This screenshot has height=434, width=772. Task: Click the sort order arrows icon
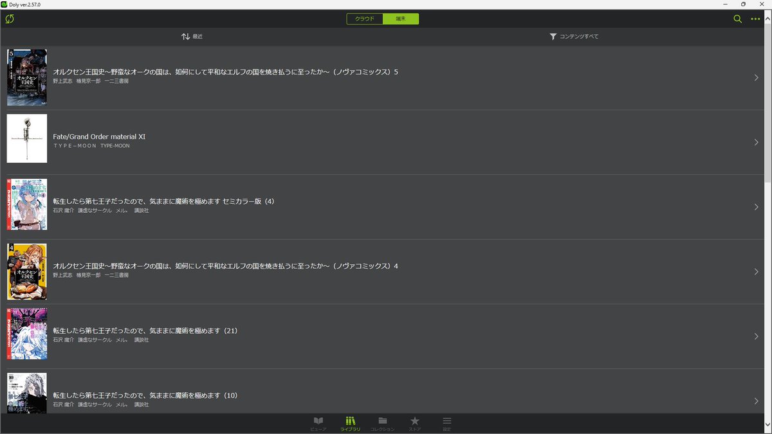click(185, 37)
